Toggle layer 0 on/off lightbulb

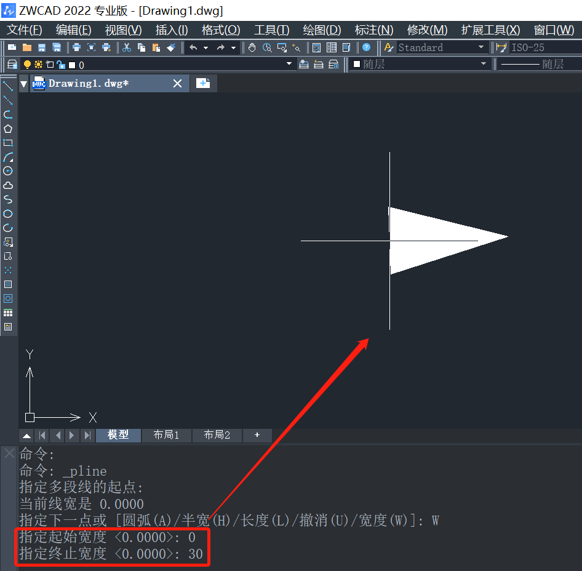coord(27,65)
